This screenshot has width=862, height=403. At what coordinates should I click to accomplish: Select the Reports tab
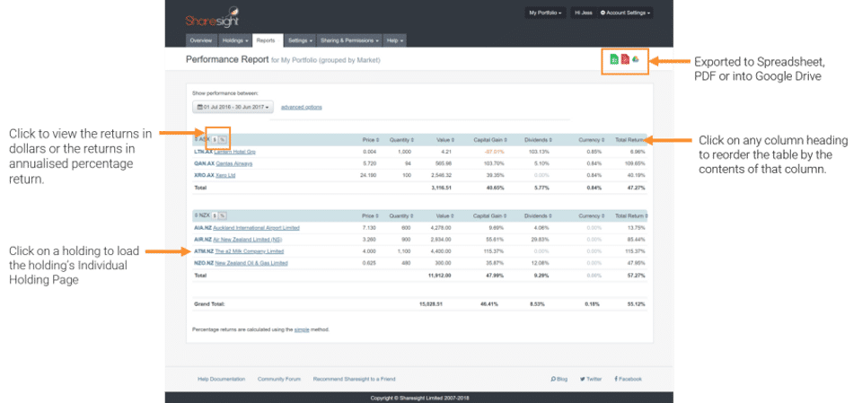pyautogui.click(x=268, y=40)
